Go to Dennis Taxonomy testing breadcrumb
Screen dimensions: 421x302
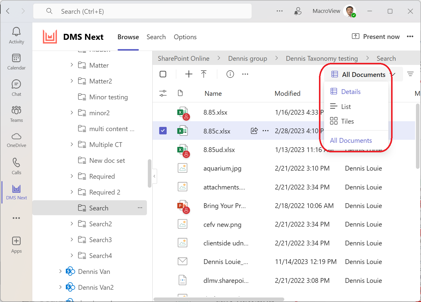point(322,58)
